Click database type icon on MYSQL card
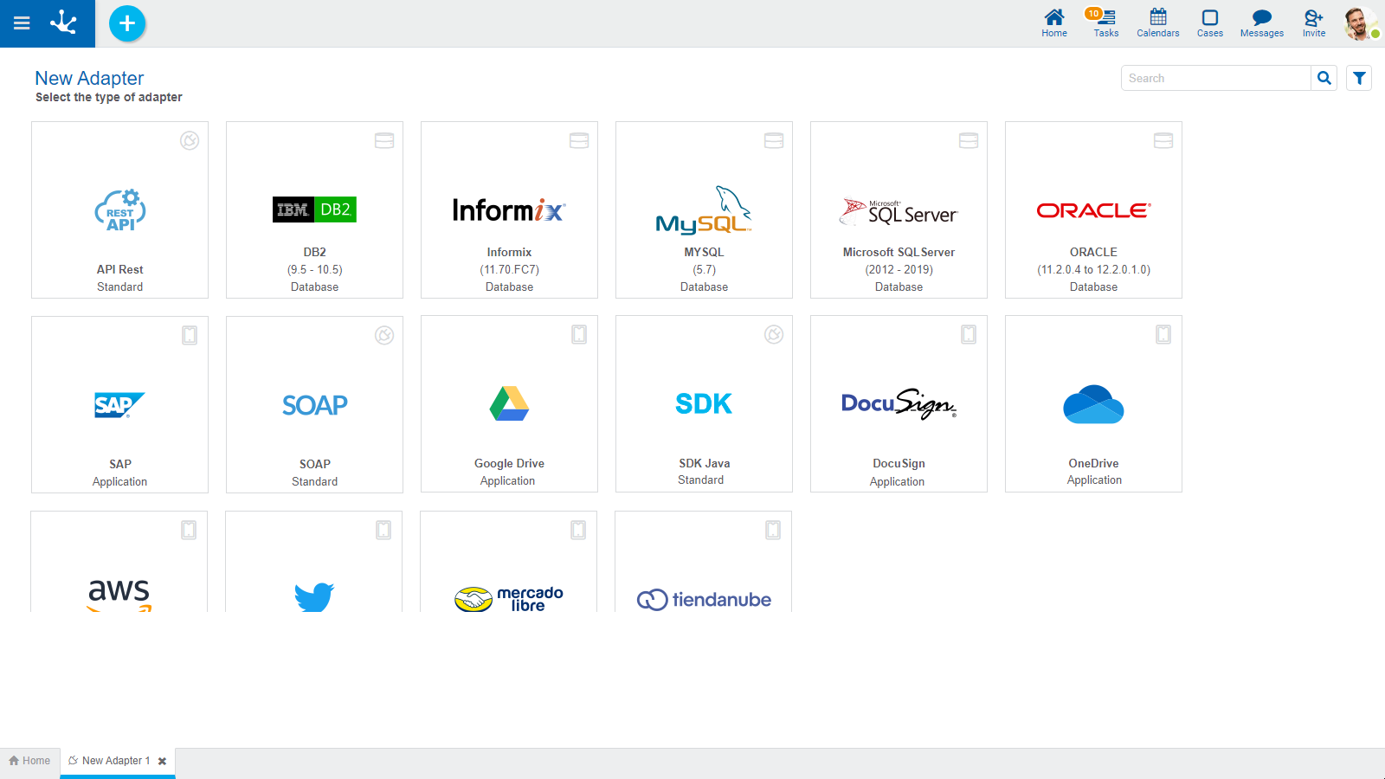Image resolution: width=1385 pixels, height=779 pixels. tap(774, 140)
